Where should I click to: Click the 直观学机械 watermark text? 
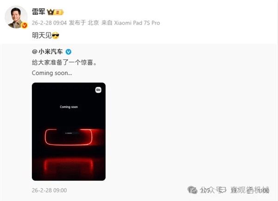[250, 190]
